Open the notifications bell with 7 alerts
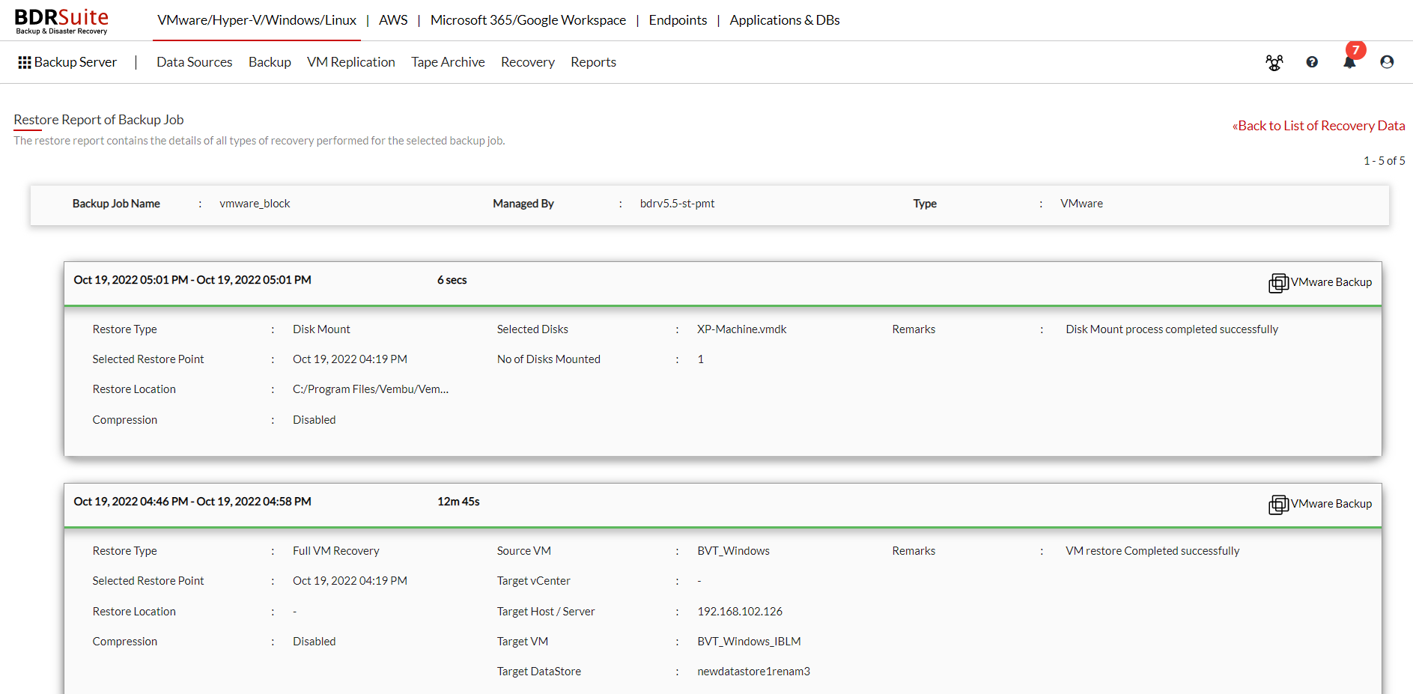1413x694 pixels. tap(1350, 60)
